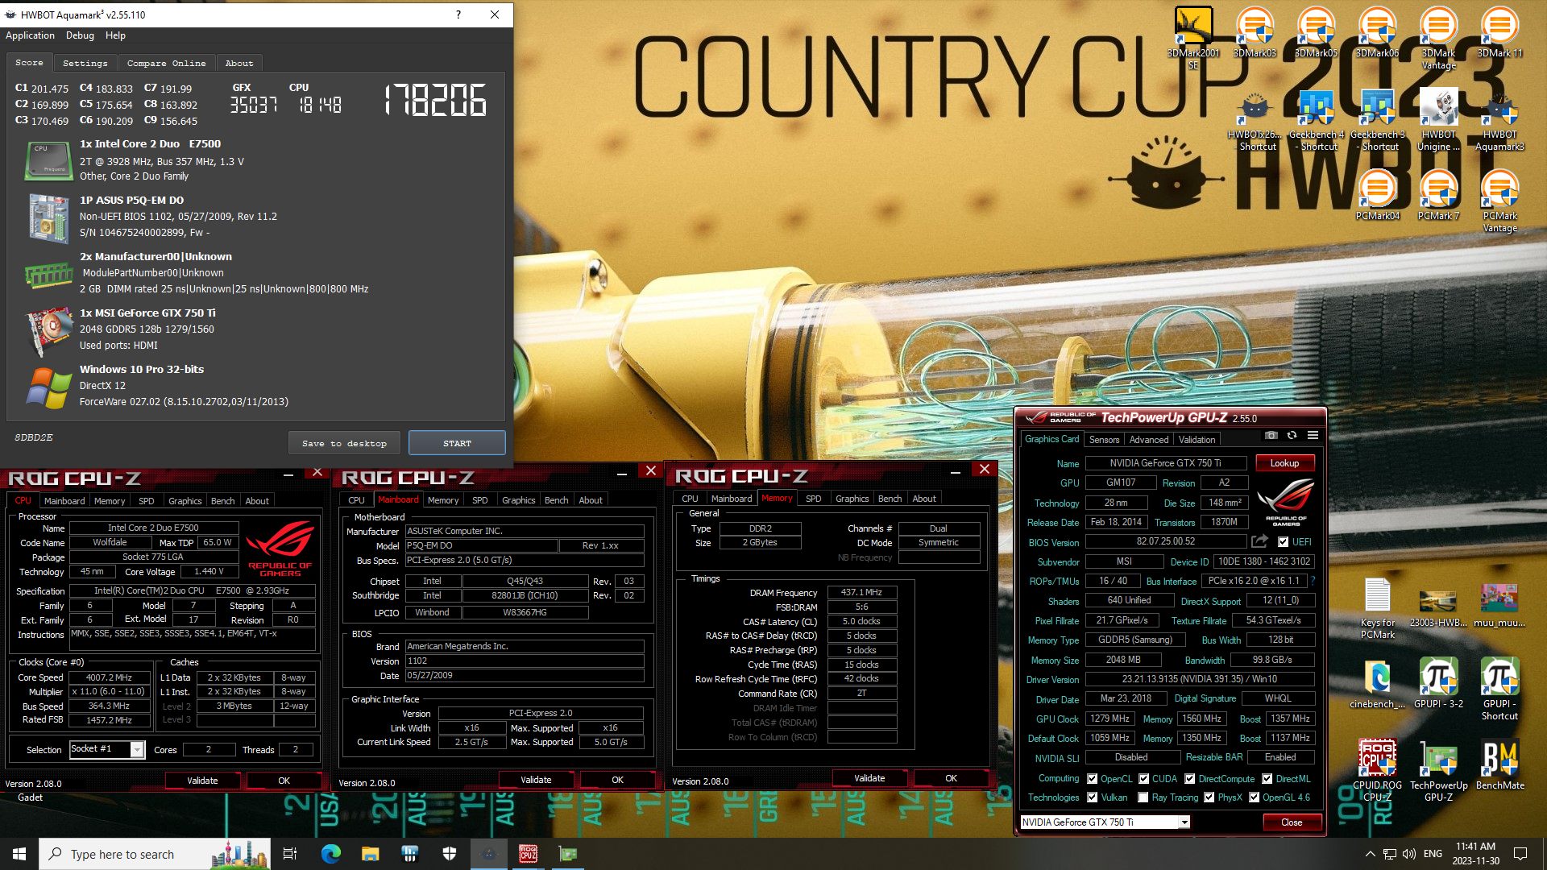Open the notification center icon
This screenshot has width=1547, height=870.
pyautogui.click(x=1520, y=854)
